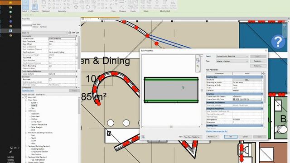Collapse the Construction parameter group

point(262,77)
